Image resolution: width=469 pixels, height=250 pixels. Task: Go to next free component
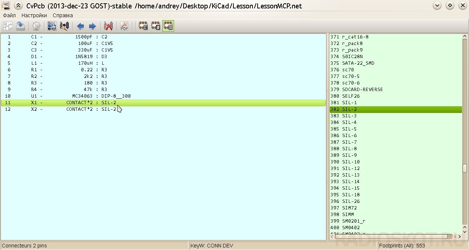pos(92,26)
